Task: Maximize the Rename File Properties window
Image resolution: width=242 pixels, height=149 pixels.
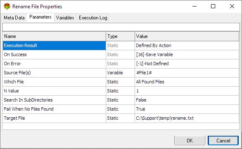Action: tap(213, 6)
